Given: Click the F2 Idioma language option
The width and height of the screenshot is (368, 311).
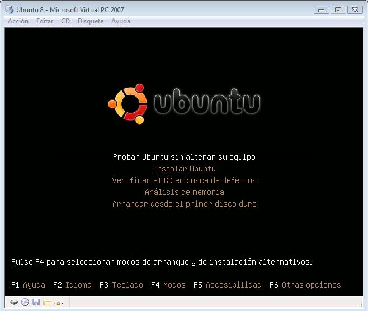Looking at the screenshot, I should point(72,285).
